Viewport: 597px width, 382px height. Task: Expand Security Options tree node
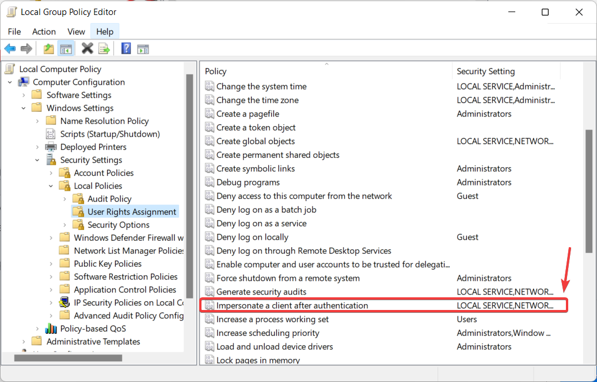(65, 225)
